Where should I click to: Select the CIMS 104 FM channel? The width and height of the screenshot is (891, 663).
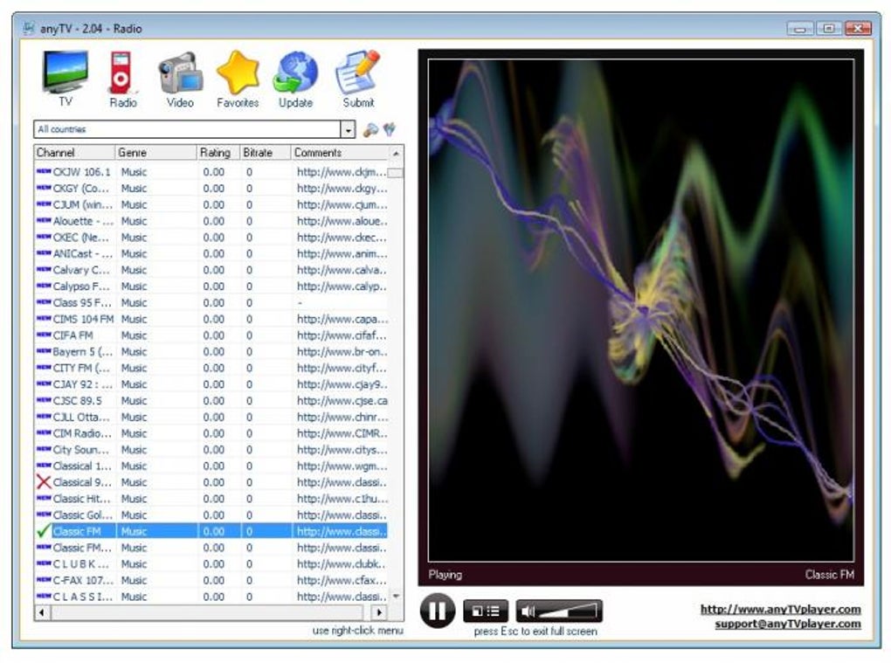[211, 319]
